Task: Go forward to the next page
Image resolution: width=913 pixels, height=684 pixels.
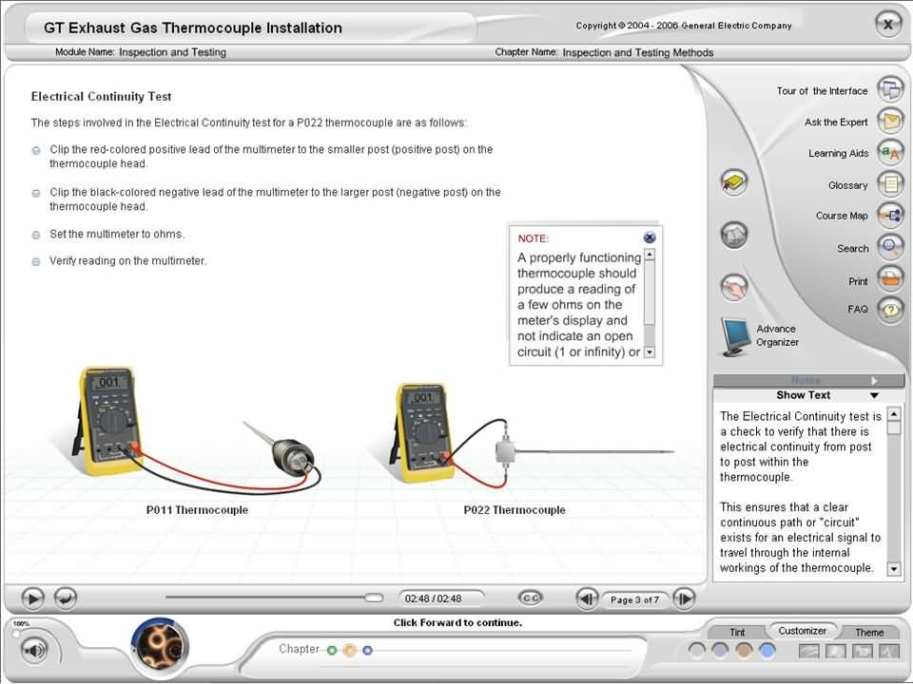Action: 684,598
